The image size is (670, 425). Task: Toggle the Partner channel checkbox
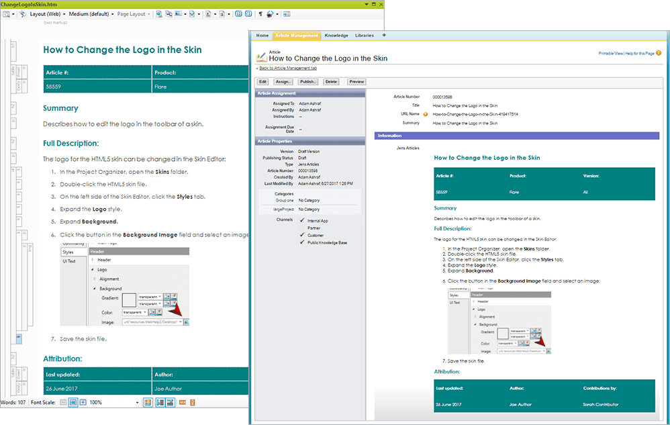click(x=302, y=228)
